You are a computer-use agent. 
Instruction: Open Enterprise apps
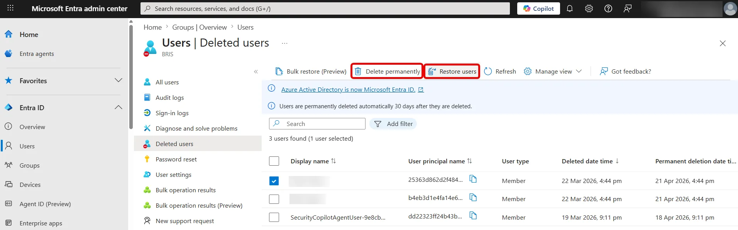click(x=41, y=223)
